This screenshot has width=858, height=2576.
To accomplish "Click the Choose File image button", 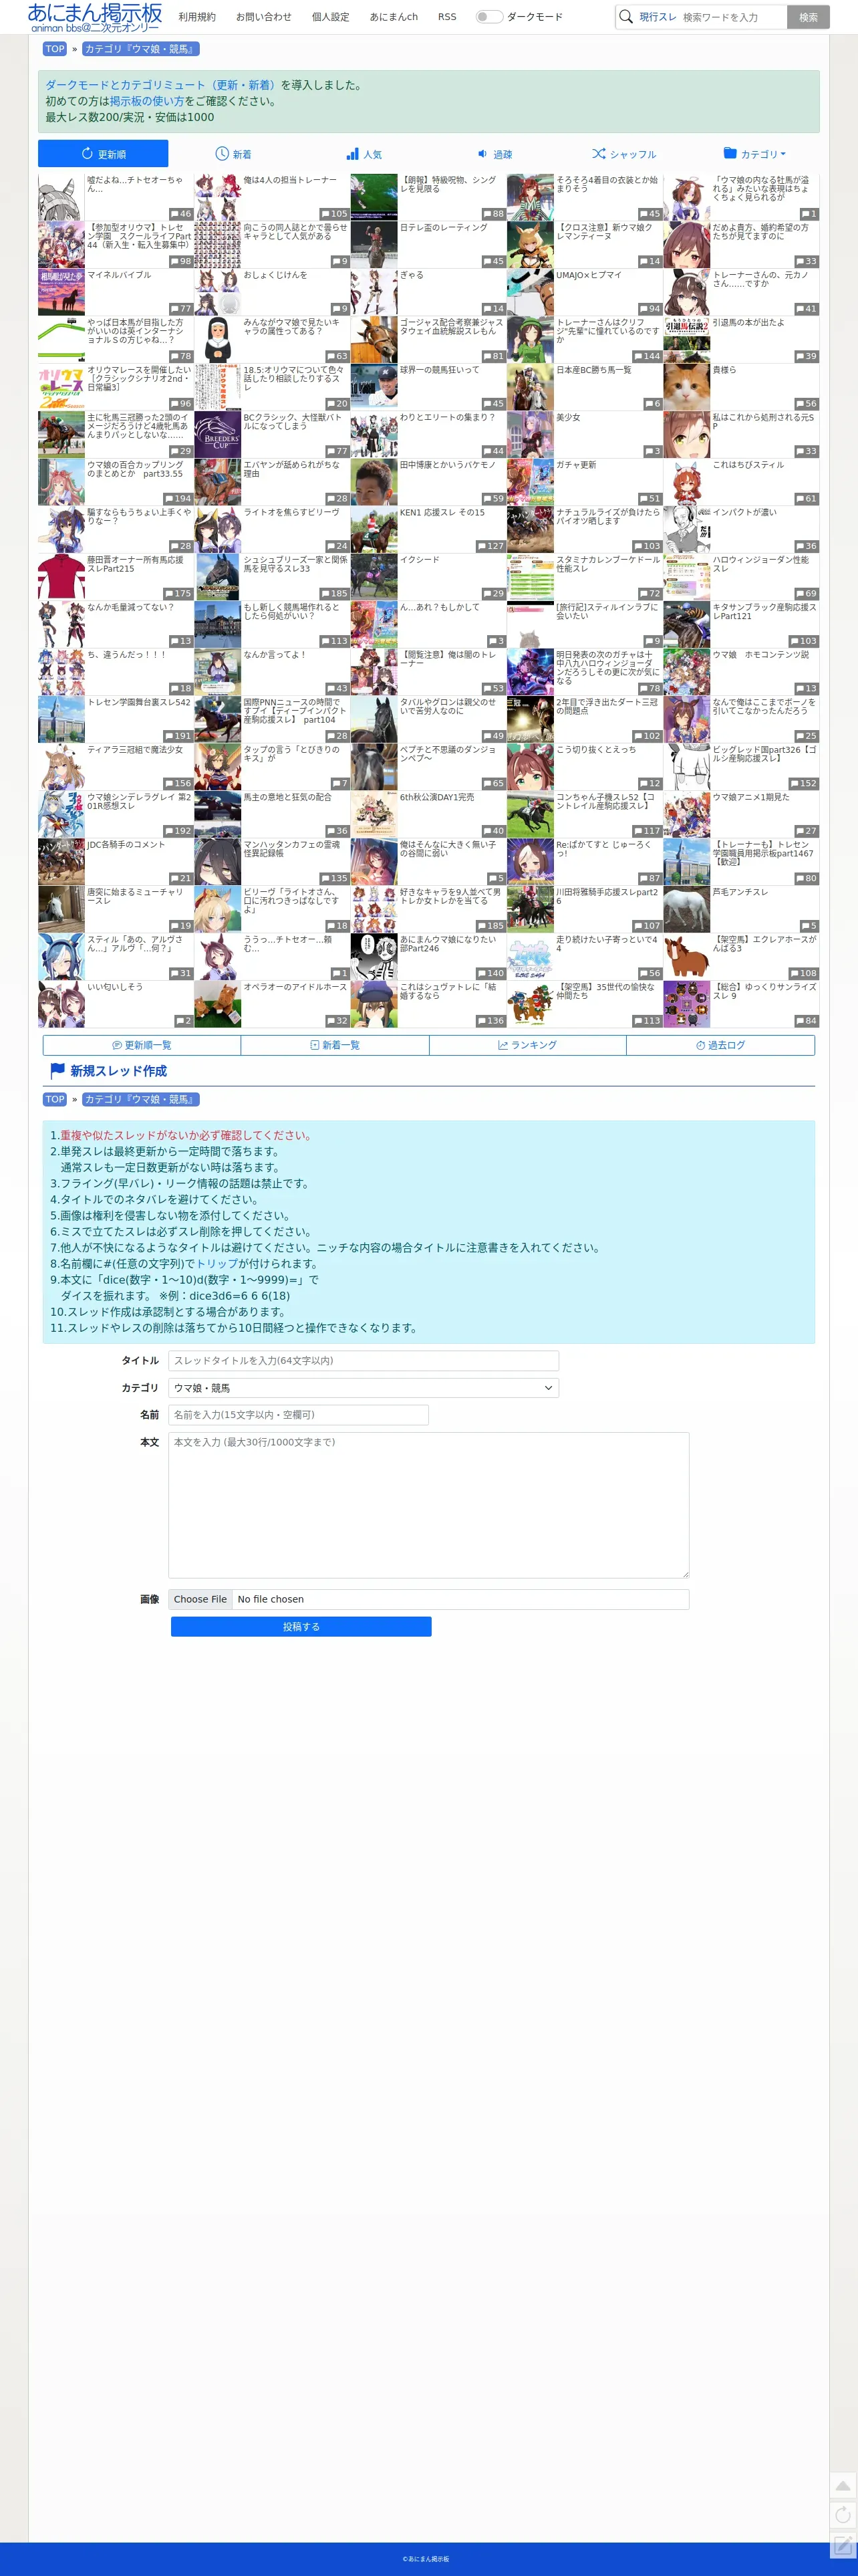I will click(200, 1599).
